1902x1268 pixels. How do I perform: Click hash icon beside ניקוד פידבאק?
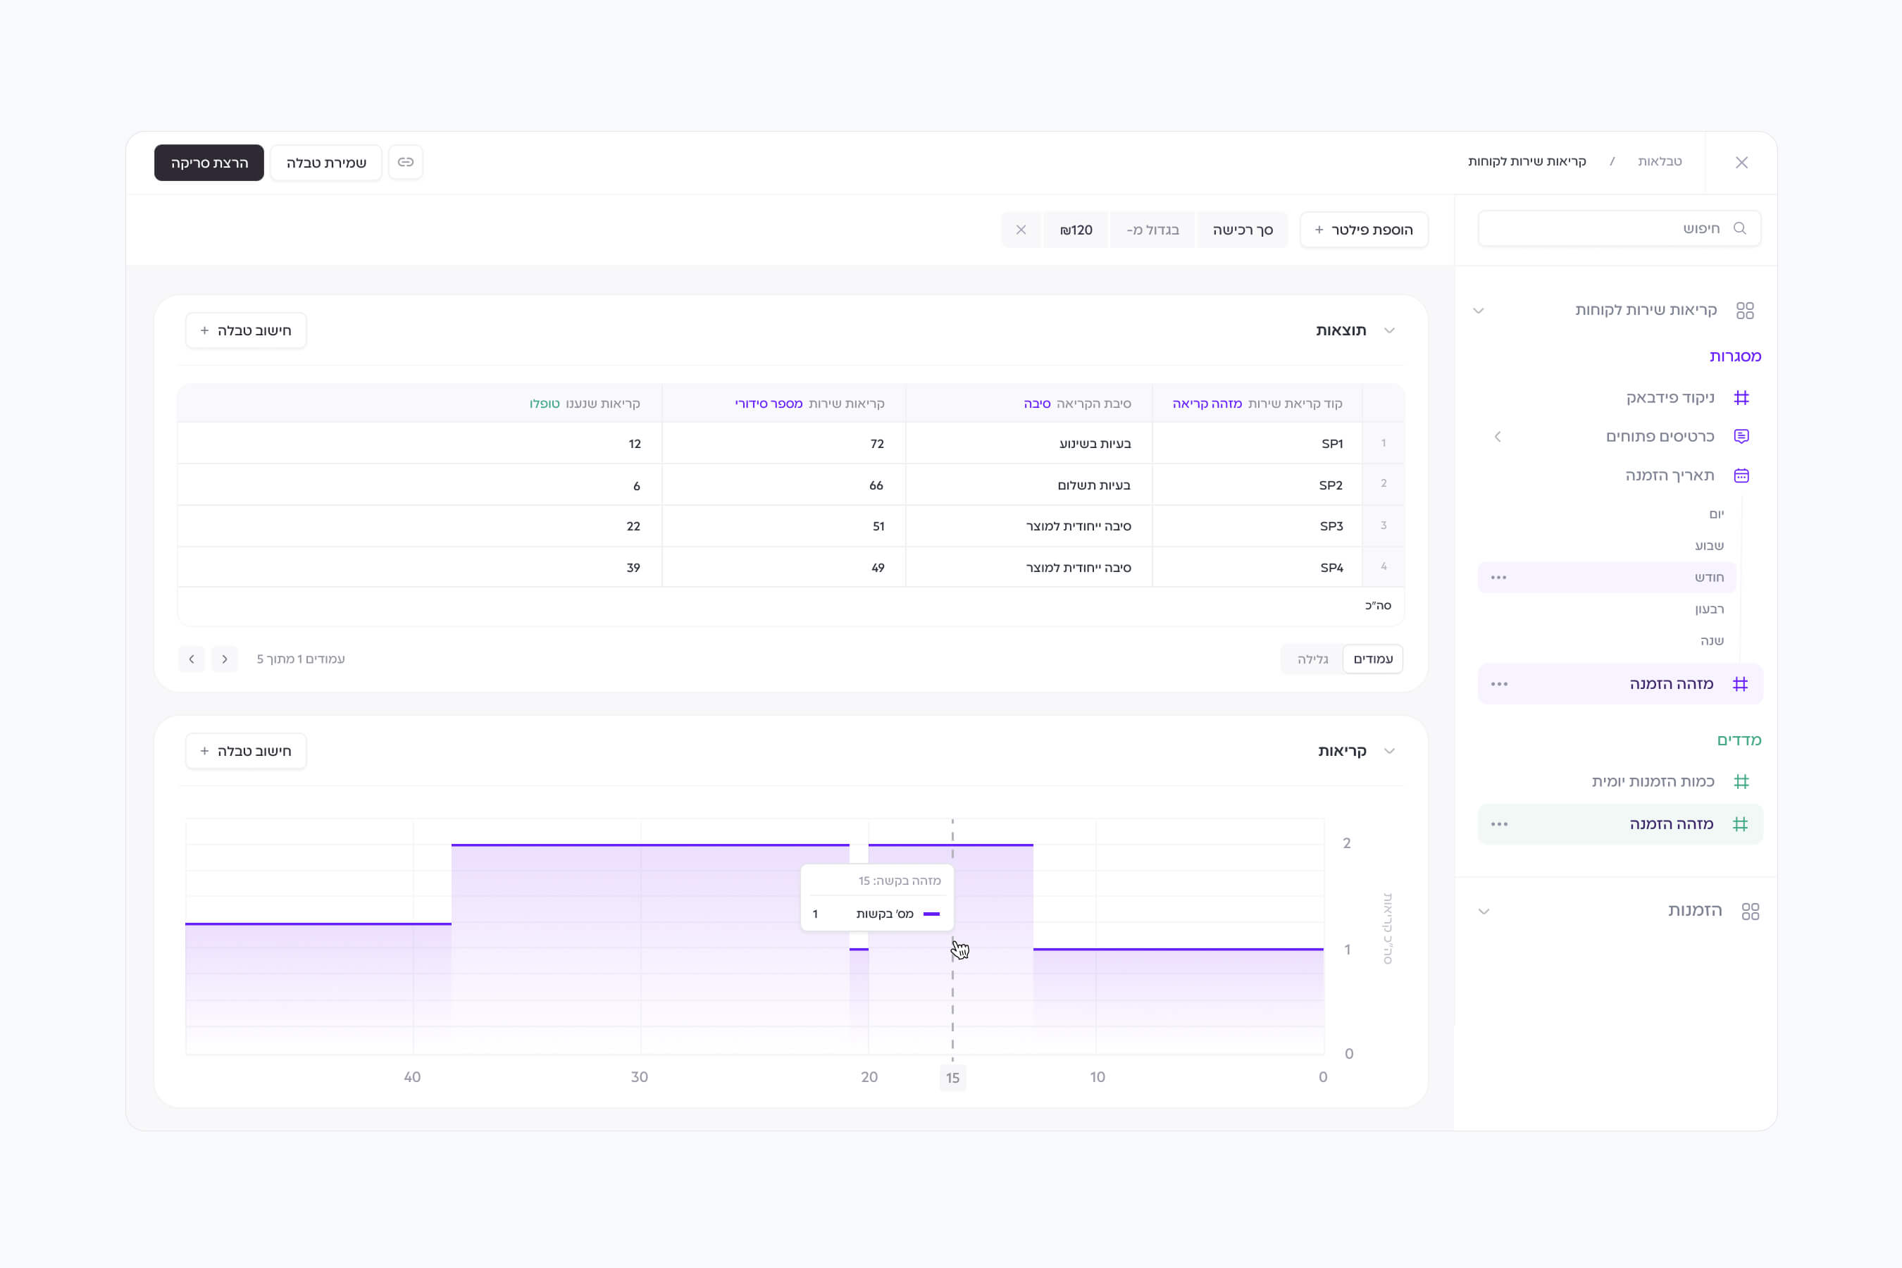click(1741, 398)
